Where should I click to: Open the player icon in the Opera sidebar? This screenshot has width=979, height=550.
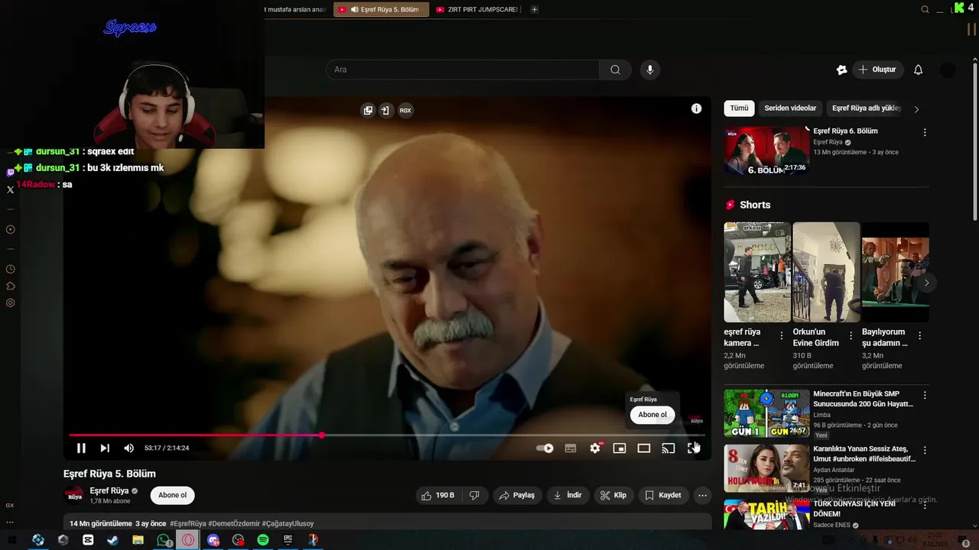point(11,229)
